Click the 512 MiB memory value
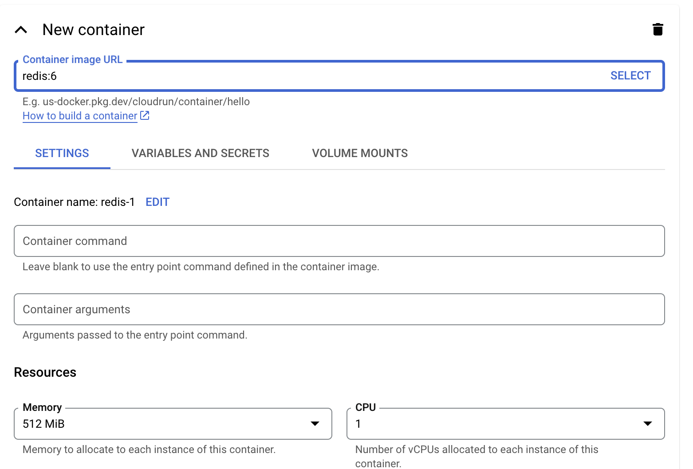 click(x=44, y=424)
